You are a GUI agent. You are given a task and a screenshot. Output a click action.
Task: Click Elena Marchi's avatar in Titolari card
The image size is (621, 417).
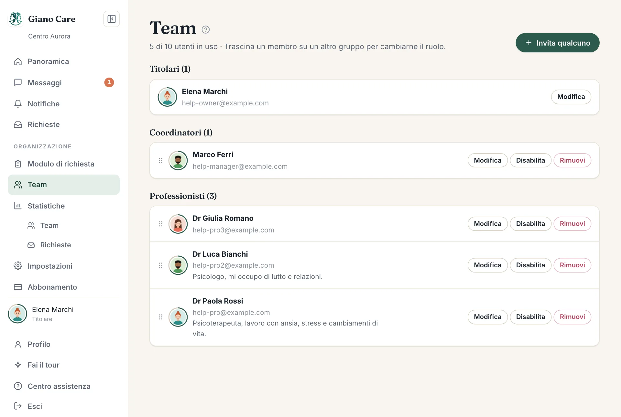(x=167, y=97)
